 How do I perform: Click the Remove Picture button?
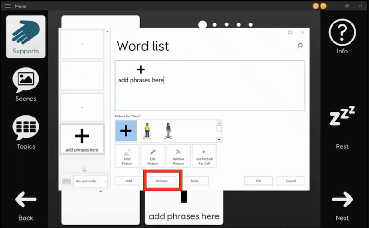tap(179, 156)
